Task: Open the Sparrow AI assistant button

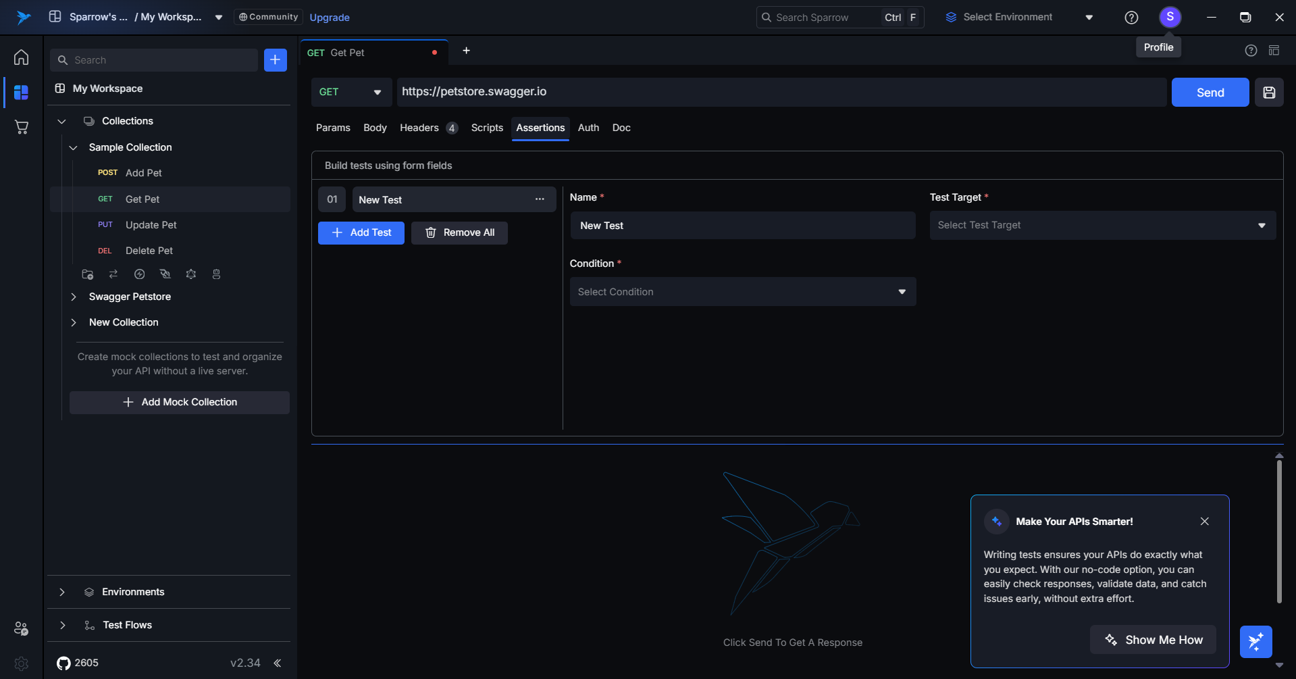Action: coord(1255,641)
